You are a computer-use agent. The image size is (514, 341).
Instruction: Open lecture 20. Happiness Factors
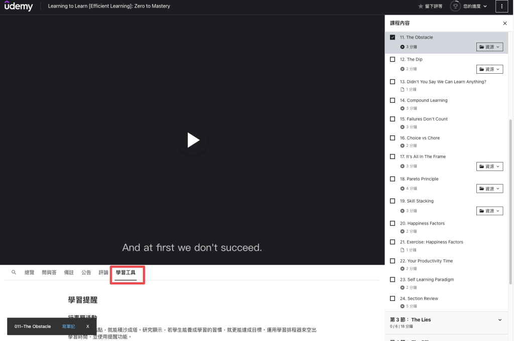pyautogui.click(x=426, y=223)
